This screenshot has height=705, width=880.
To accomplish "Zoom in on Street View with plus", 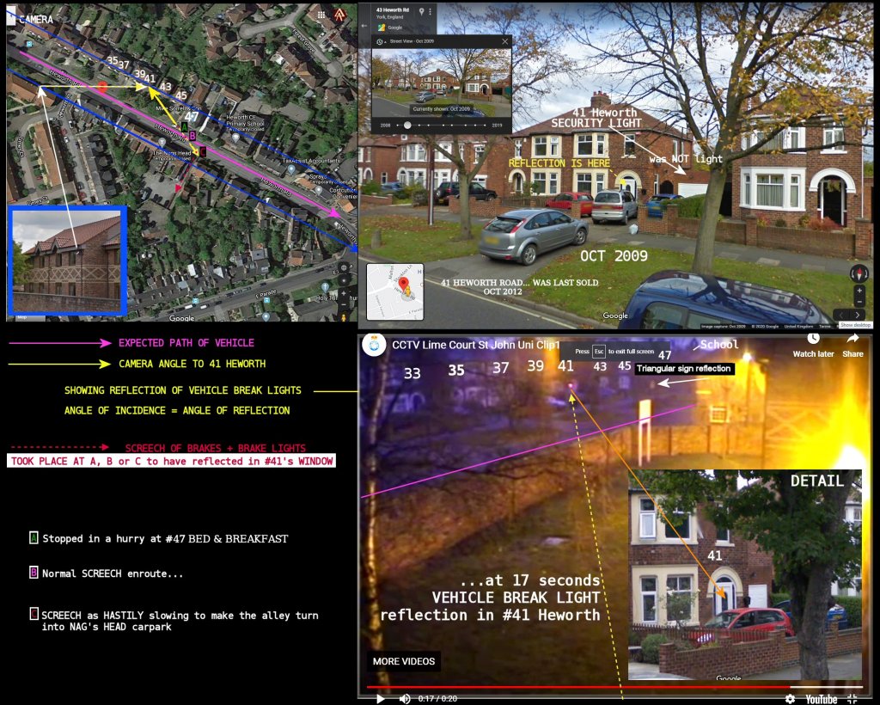I will [859, 291].
